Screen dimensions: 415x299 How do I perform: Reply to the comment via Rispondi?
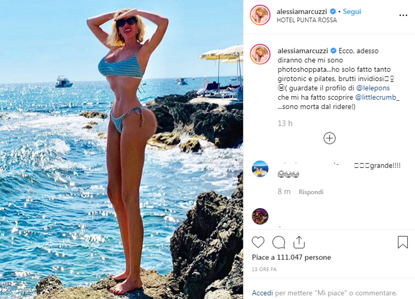(311, 192)
